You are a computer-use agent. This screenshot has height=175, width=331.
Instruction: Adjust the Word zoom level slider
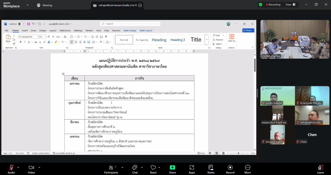(238, 153)
